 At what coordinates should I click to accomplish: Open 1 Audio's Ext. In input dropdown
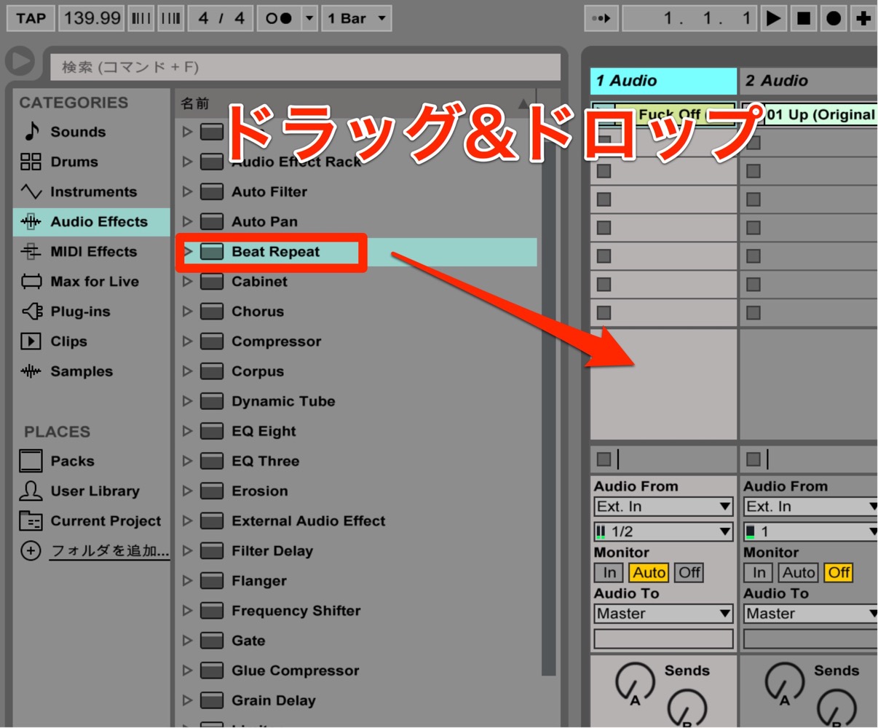pyautogui.click(x=663, y=506)
